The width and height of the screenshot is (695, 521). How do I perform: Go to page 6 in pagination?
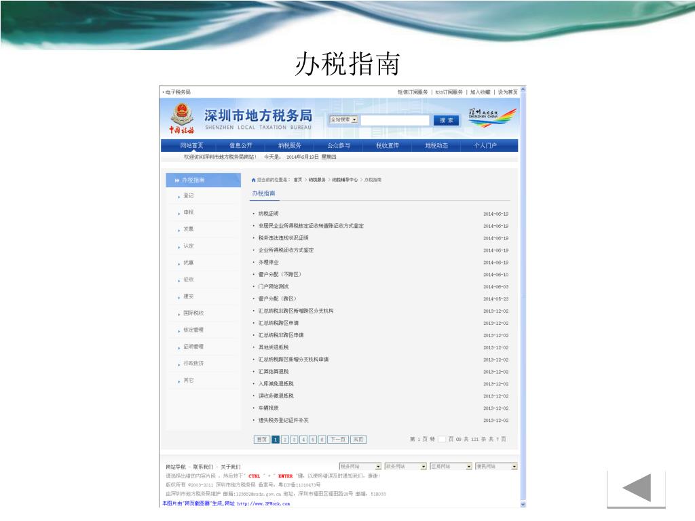(322, 440)
